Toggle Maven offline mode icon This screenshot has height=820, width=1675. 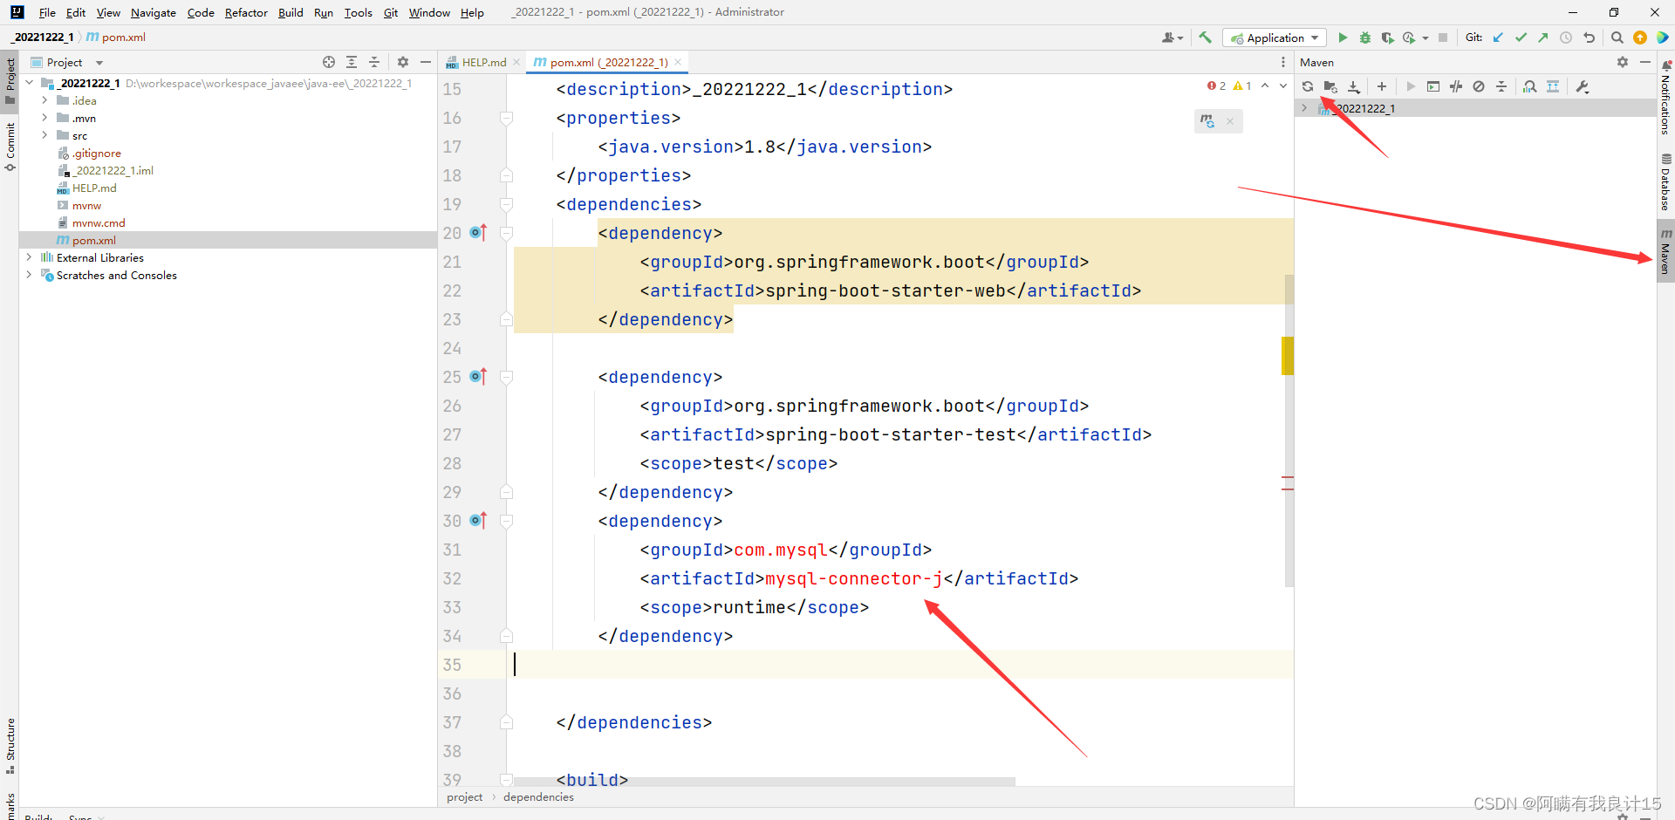1455,86
